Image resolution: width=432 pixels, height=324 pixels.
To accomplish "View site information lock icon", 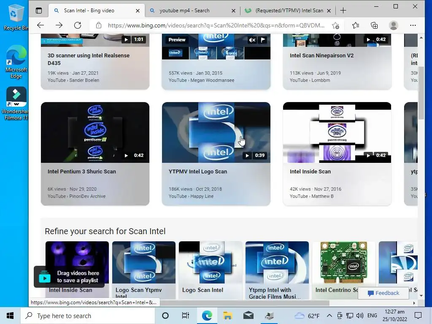I will tap(99, 26).
